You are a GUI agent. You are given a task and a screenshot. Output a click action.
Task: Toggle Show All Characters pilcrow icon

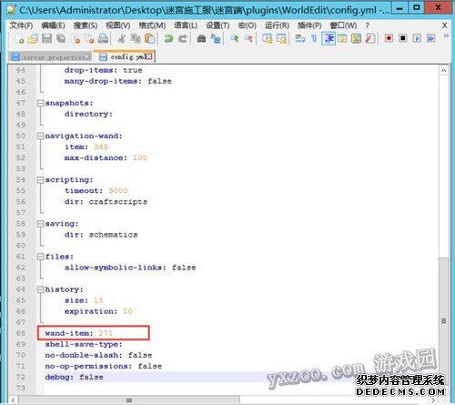click(314, 38)
